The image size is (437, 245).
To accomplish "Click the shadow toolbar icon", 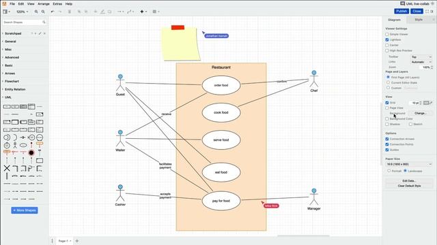I will pyautogui.click(x=109, y=12).
